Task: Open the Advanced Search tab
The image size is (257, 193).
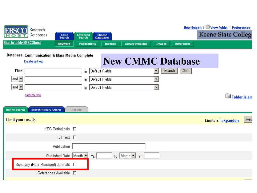Action: pos(83,36)
